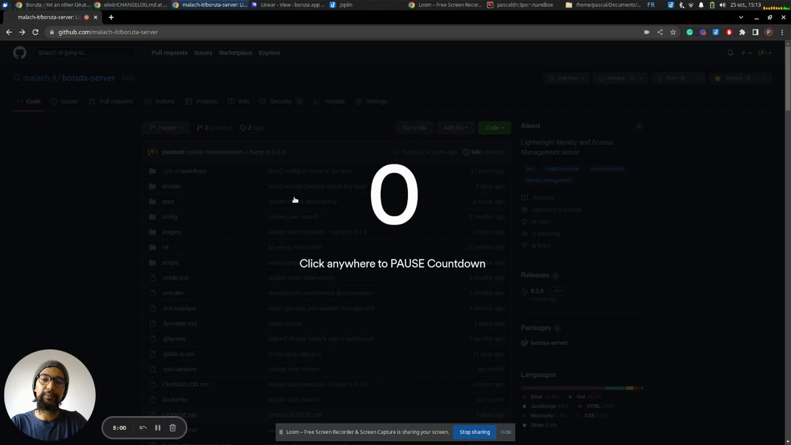791x445 pixels.
Task: Open Explore in GitHub header
Action: (x=269, y=53)
